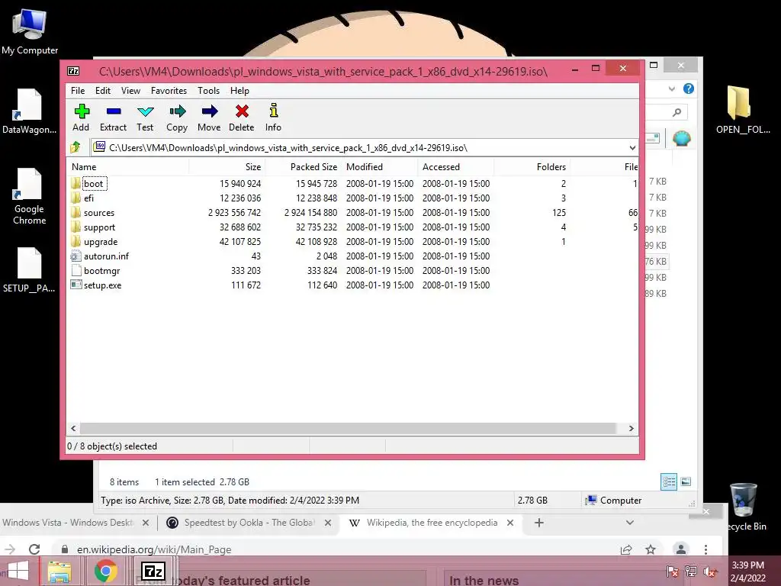This screenshot has height=586, width=781.
Task: Click the efi folder icon
Action: pyautogui.click(x=76, y=198)
